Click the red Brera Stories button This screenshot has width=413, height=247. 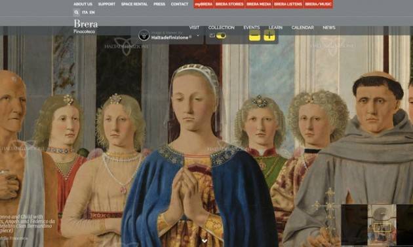[x=229, y=4]
